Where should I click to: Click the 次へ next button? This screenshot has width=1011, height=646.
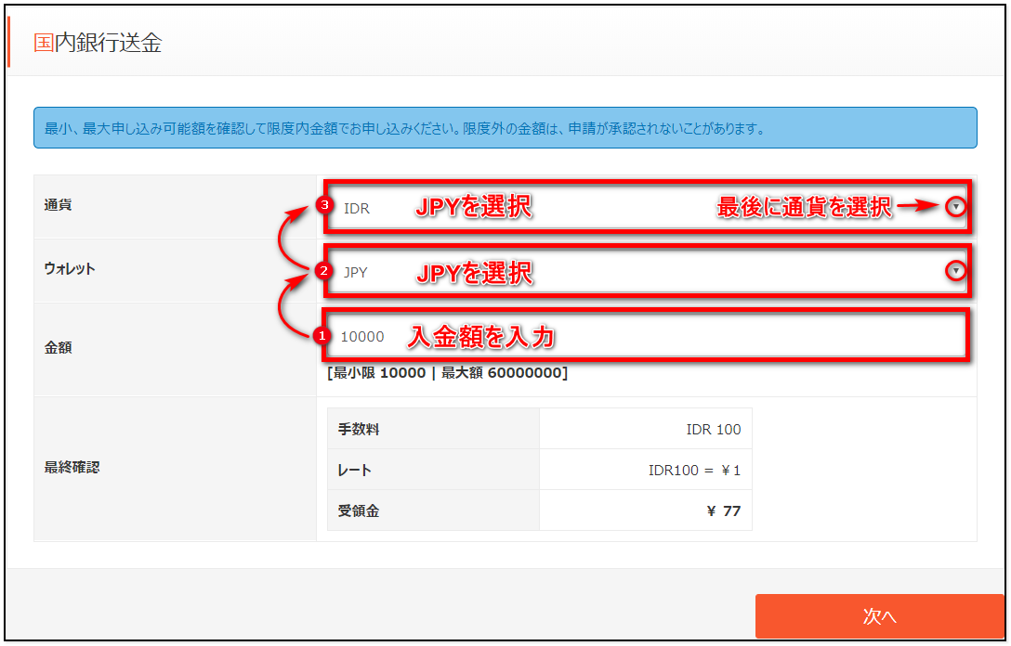(879, 616)
